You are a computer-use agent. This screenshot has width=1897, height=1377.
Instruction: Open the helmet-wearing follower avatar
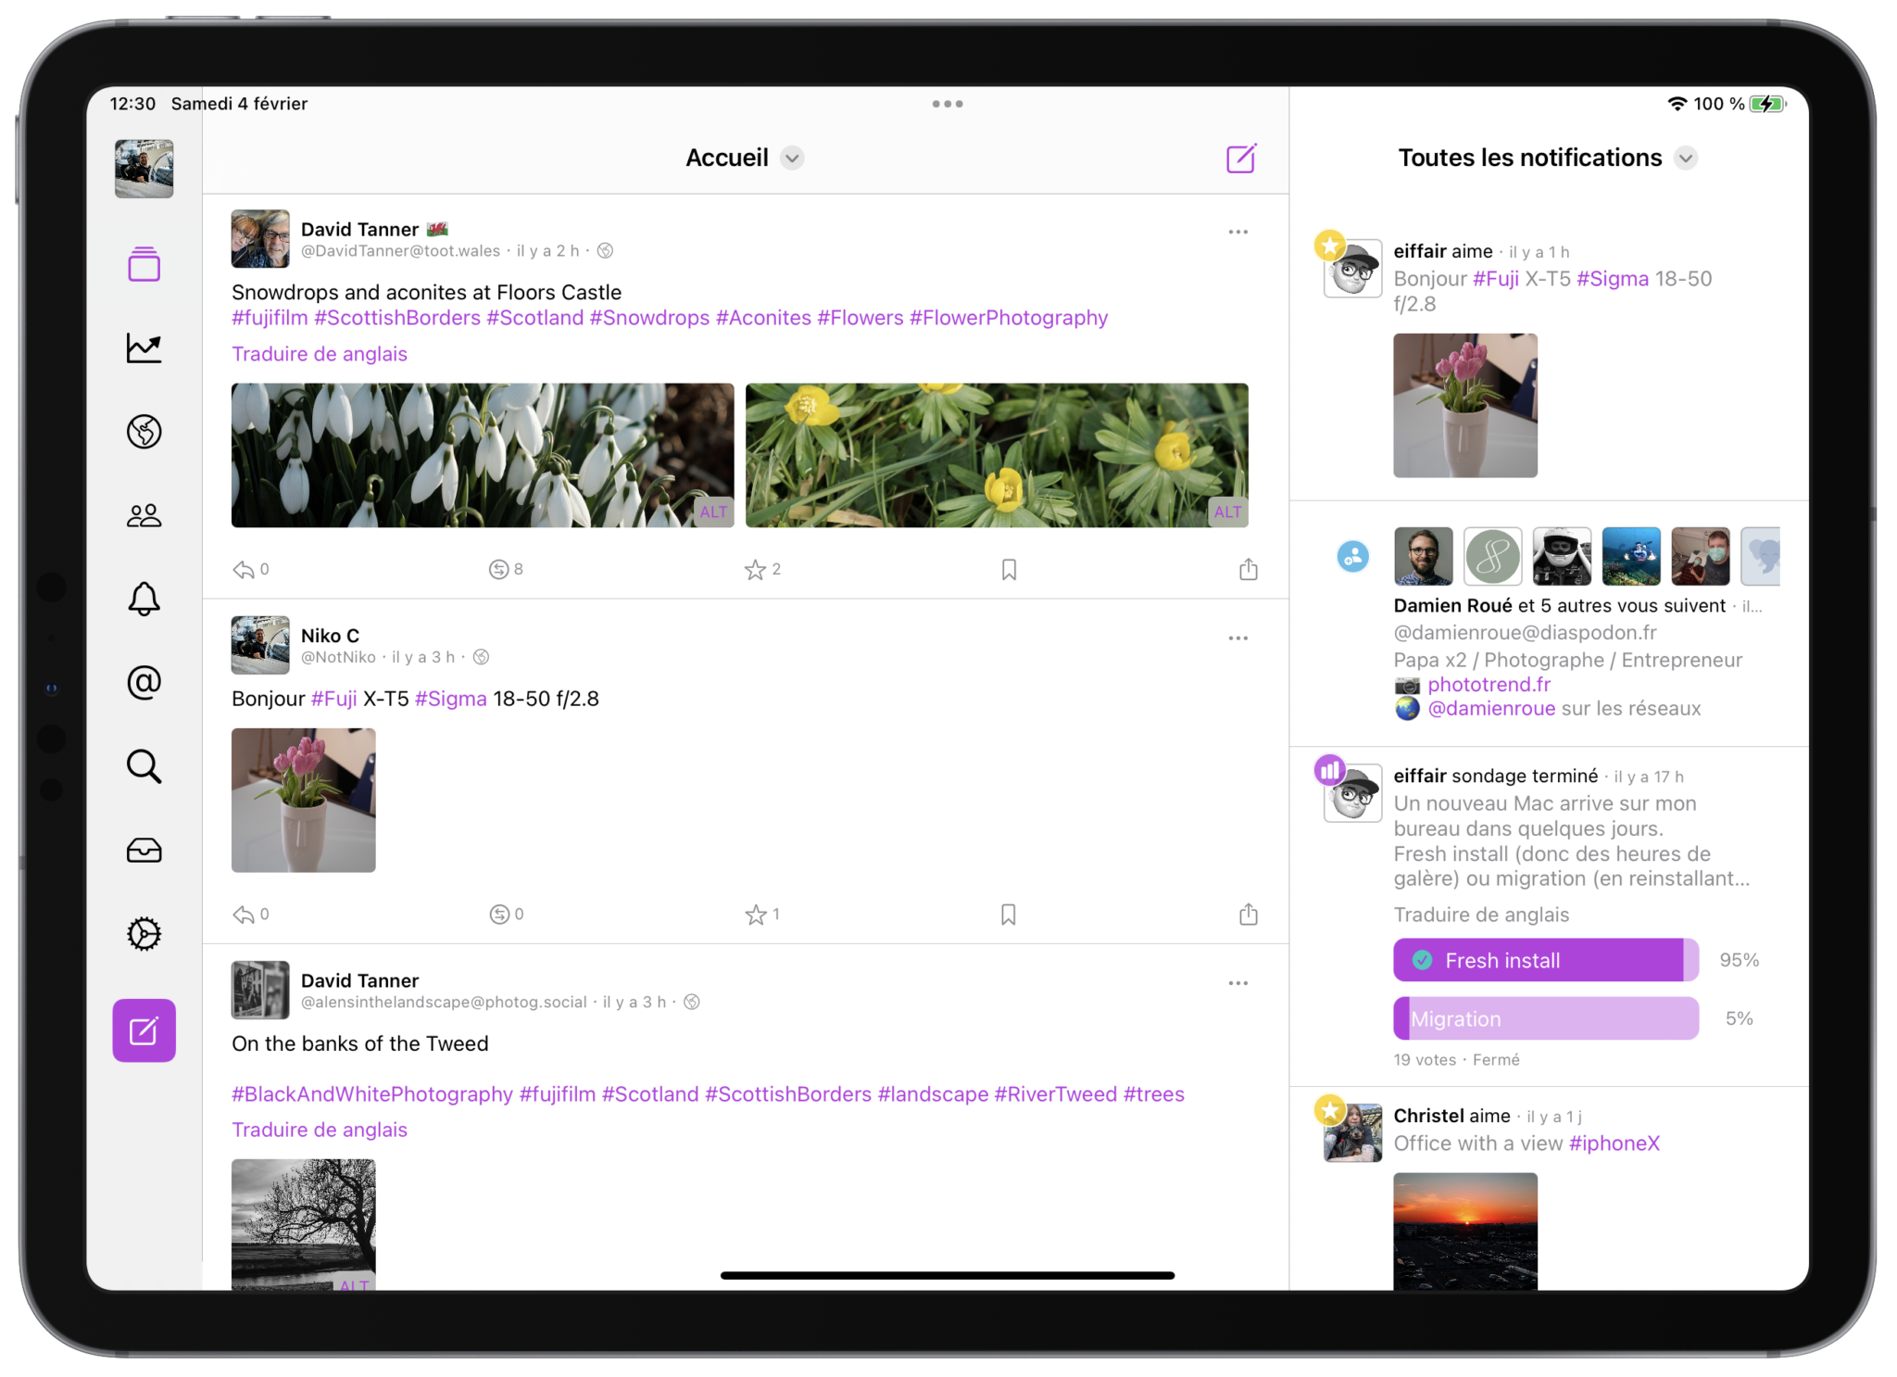point(1562,557)
